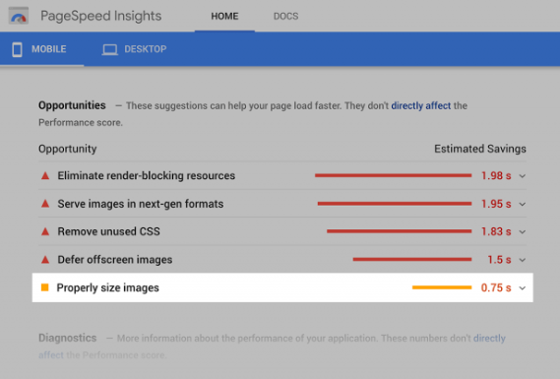Switch to the MOBILE tab
560x379 pixels.
coord(42,49)
